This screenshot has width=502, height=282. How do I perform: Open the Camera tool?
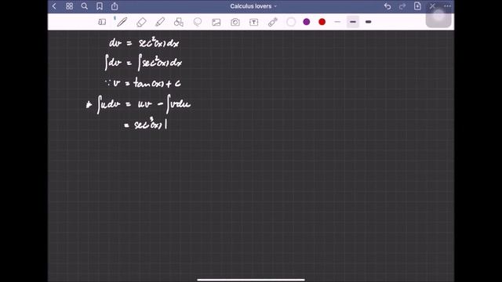[235, 22]
